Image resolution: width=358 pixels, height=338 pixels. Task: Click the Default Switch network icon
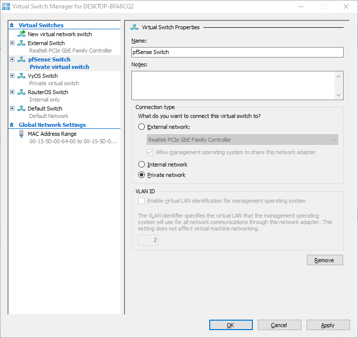click(21, 109)
